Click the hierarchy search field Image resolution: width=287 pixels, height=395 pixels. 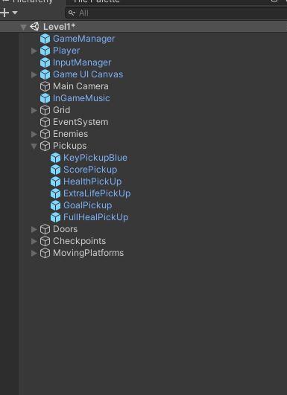click(176, 13)
